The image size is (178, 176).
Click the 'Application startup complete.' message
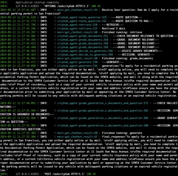(38, 2)
